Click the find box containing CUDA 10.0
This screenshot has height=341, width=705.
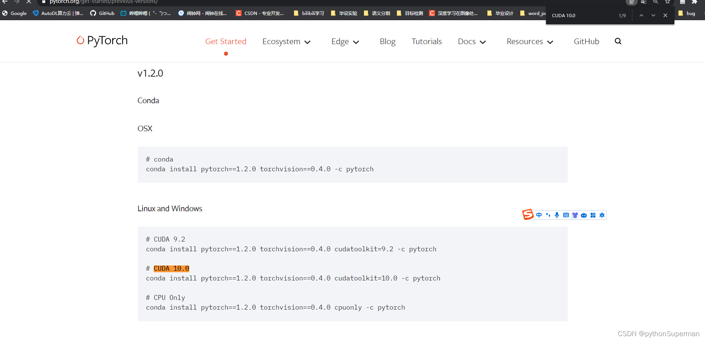[582, 15]
